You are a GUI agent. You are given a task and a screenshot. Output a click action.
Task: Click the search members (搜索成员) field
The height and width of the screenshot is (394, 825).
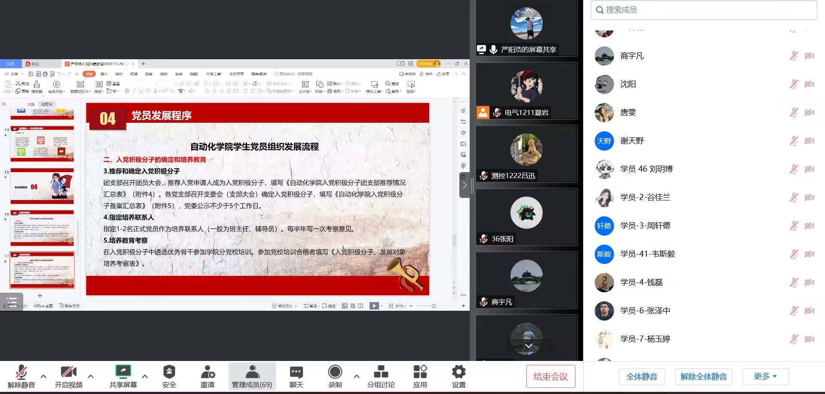[704, 10]
